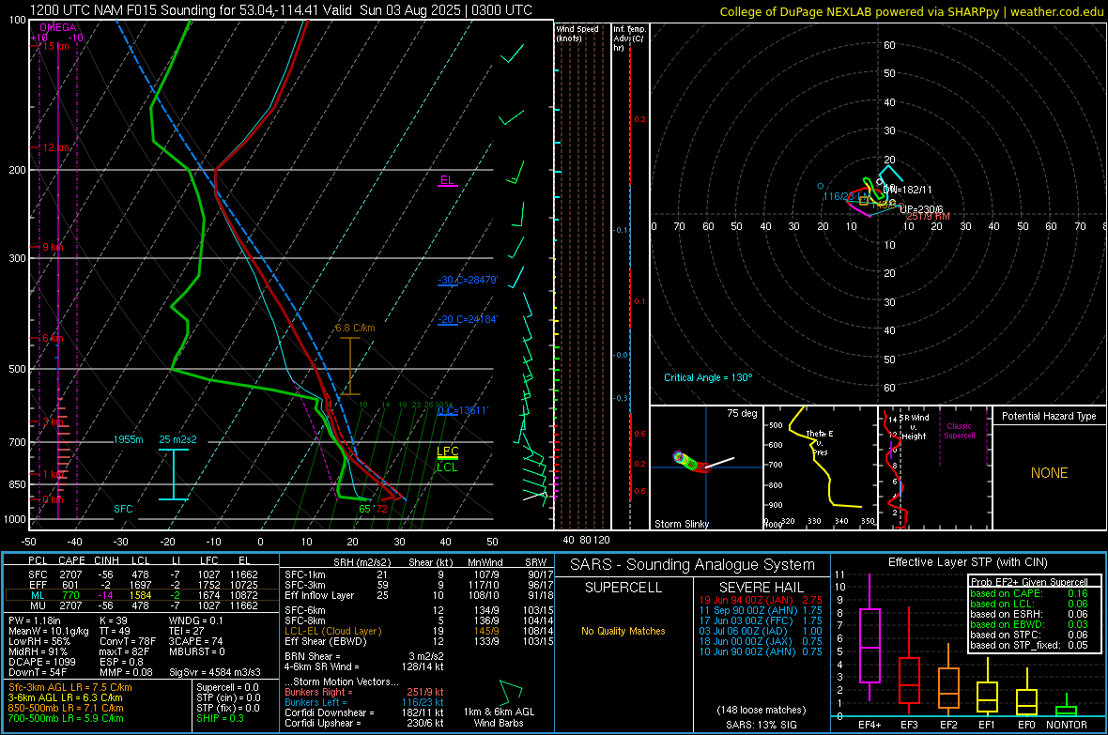Image resolution: width=1108 pixels, height=735 pixels.
Task: Click the SR Wind v. Height plot label
Action: coord(915,427)
